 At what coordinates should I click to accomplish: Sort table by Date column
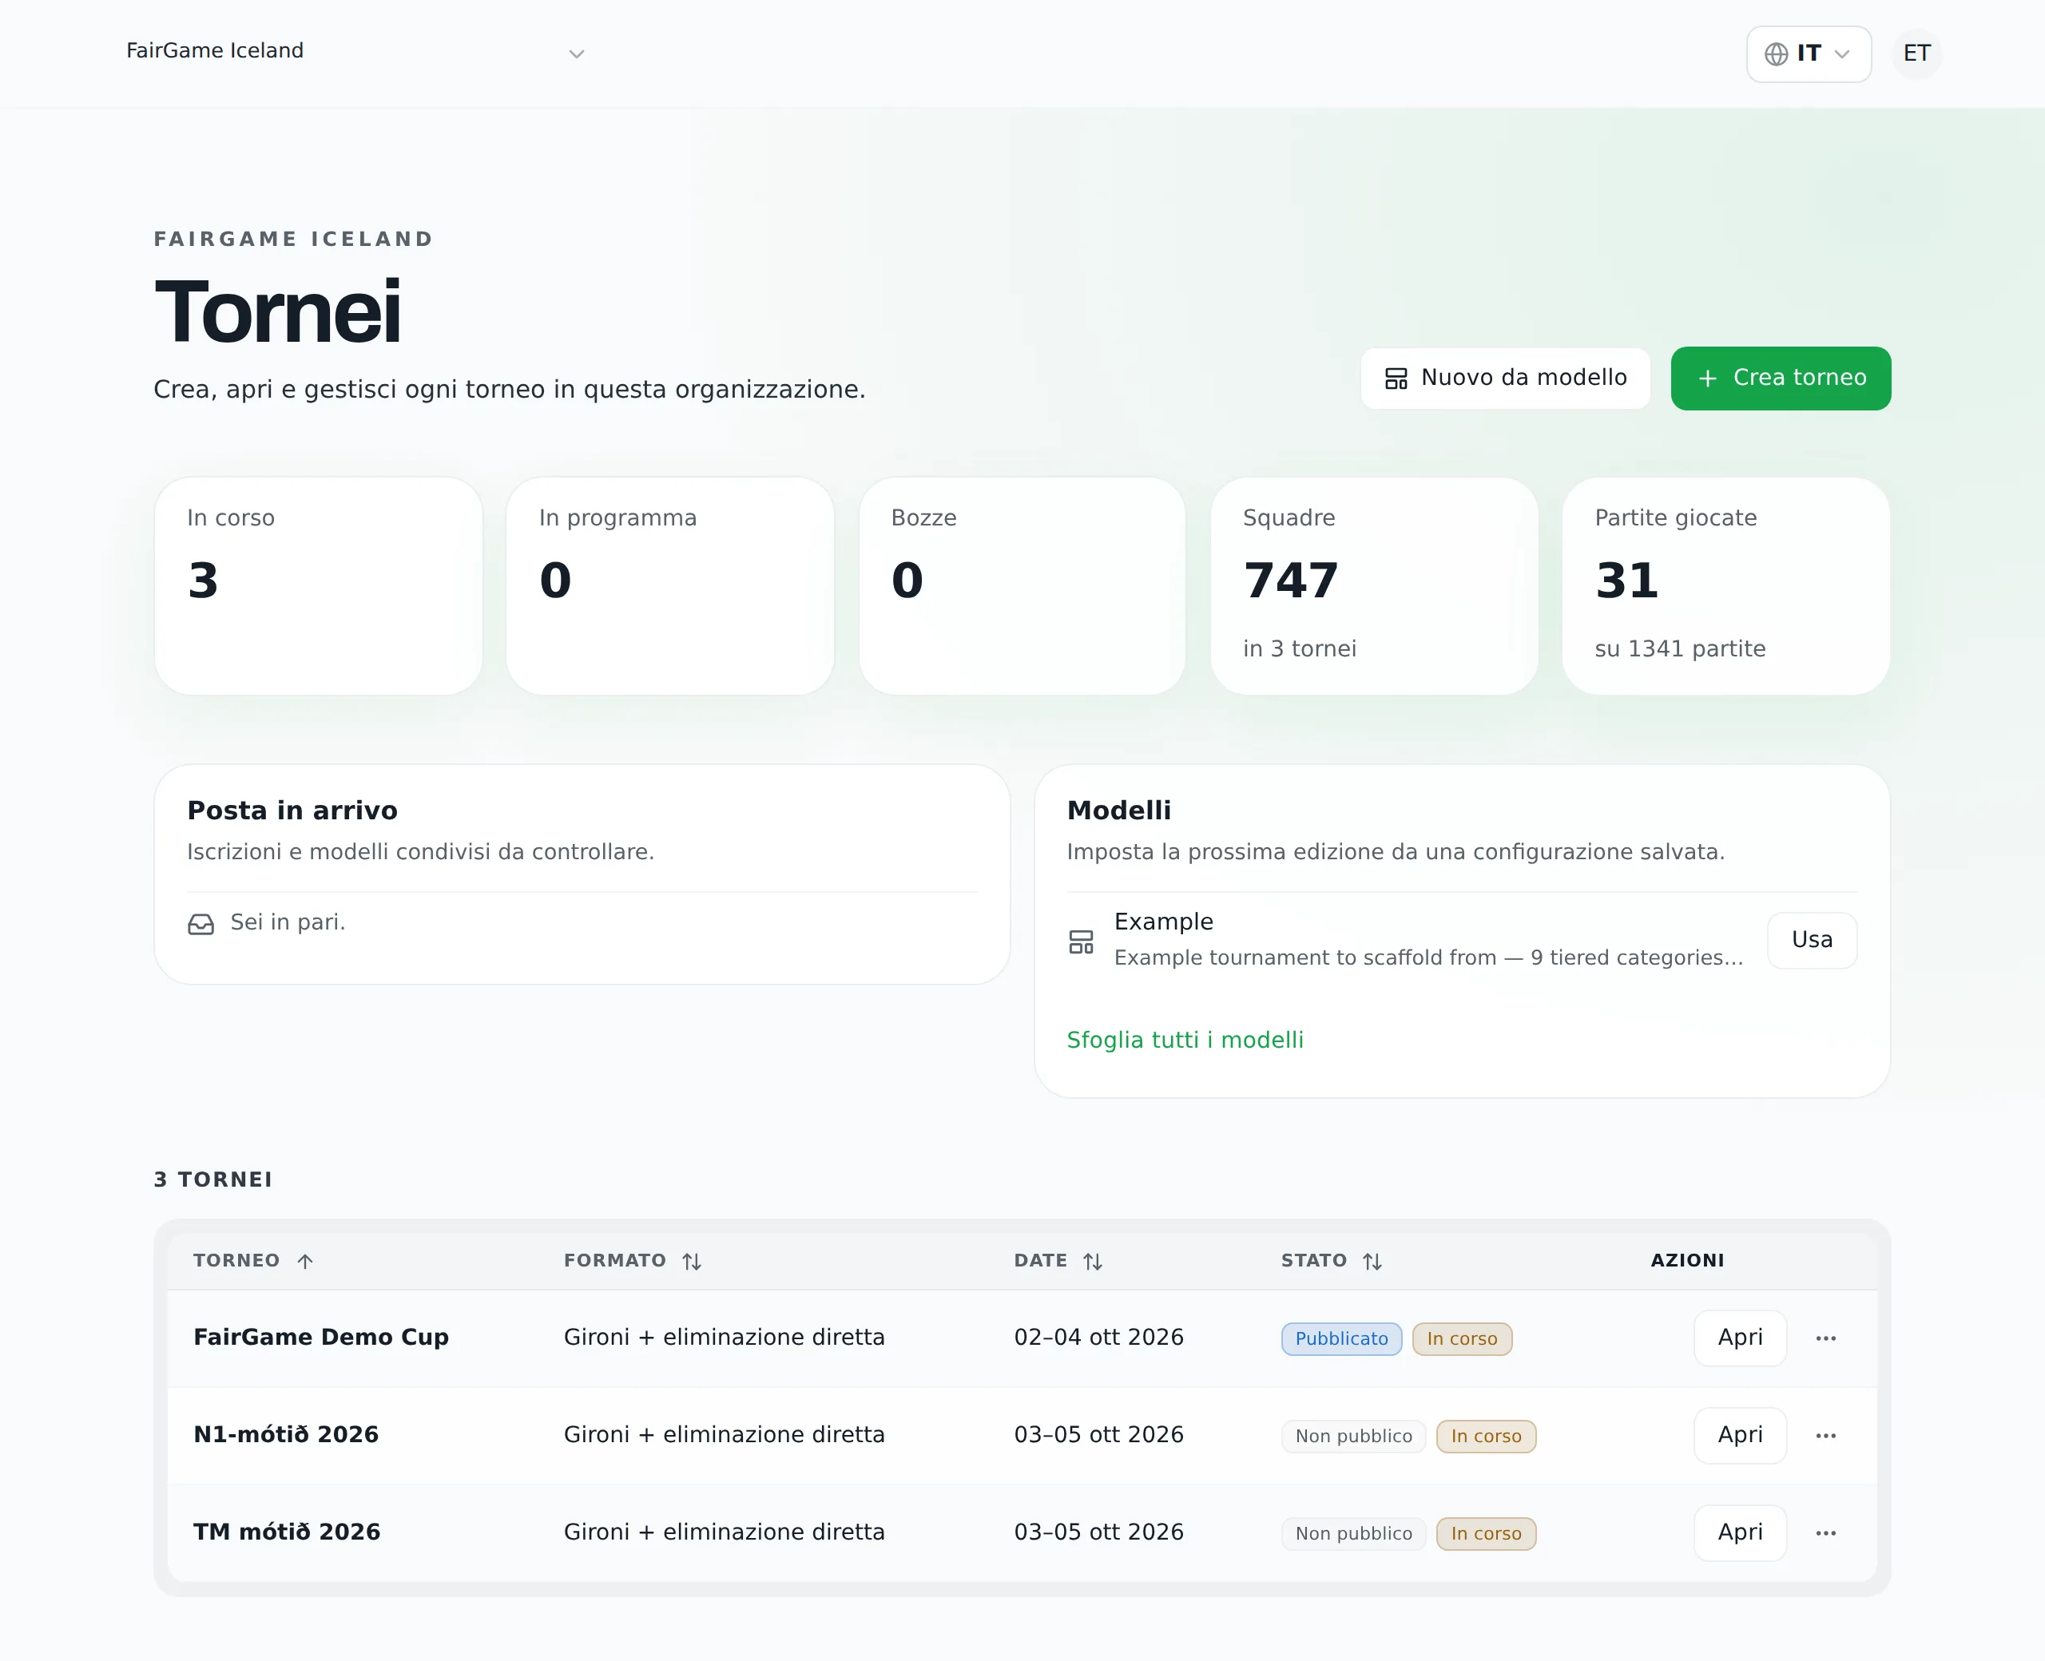(x=1058, y=1260)
